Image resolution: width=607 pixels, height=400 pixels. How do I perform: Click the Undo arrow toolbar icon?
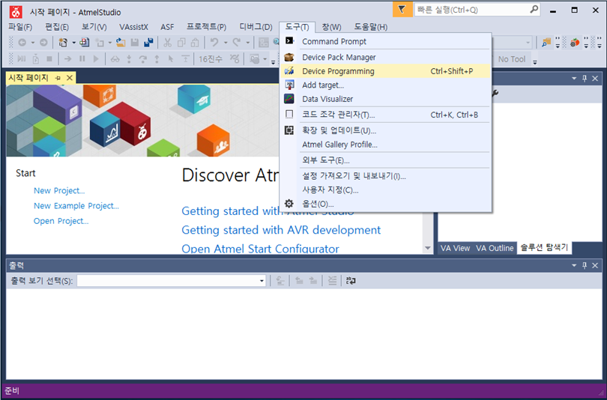pos(214,43)
